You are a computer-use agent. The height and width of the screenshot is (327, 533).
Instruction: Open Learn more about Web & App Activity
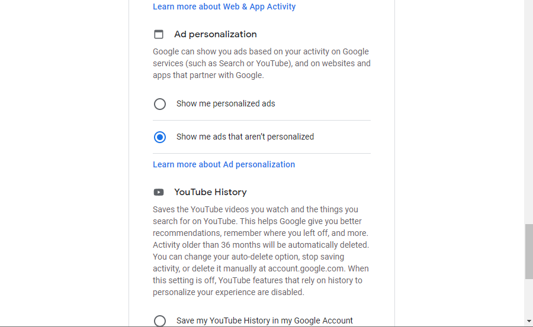pyautogui.click(x=224, y=7)
